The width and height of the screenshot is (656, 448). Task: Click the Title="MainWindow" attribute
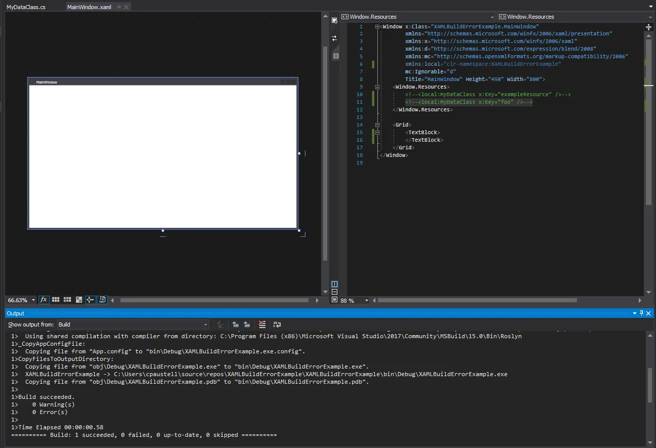(x=433, y=79)
